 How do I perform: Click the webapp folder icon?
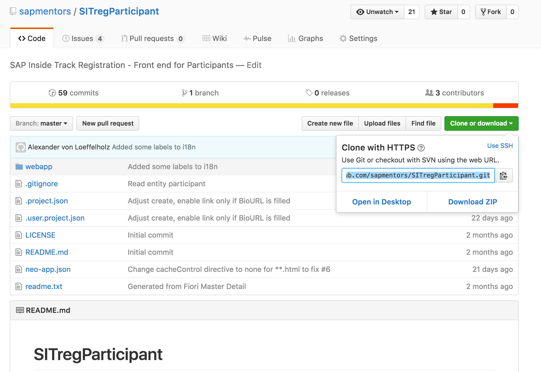coord(19,167)
